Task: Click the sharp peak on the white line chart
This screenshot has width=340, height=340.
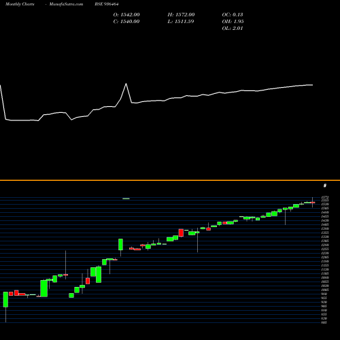Action: pyautogui.click(x=126, y=84)
